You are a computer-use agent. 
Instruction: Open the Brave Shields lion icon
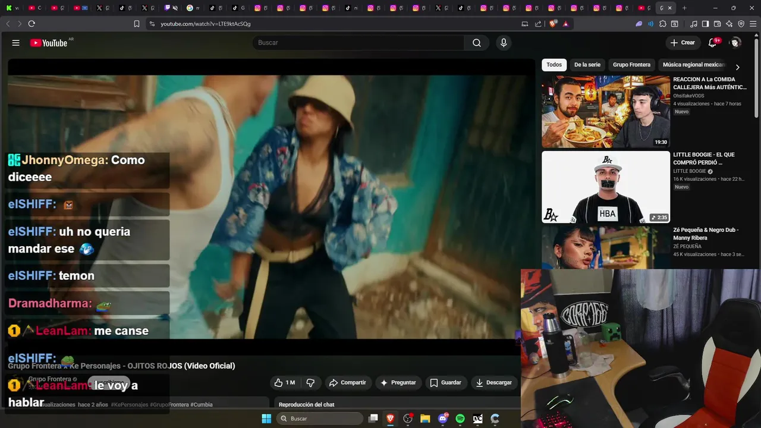tap(553, 24)
